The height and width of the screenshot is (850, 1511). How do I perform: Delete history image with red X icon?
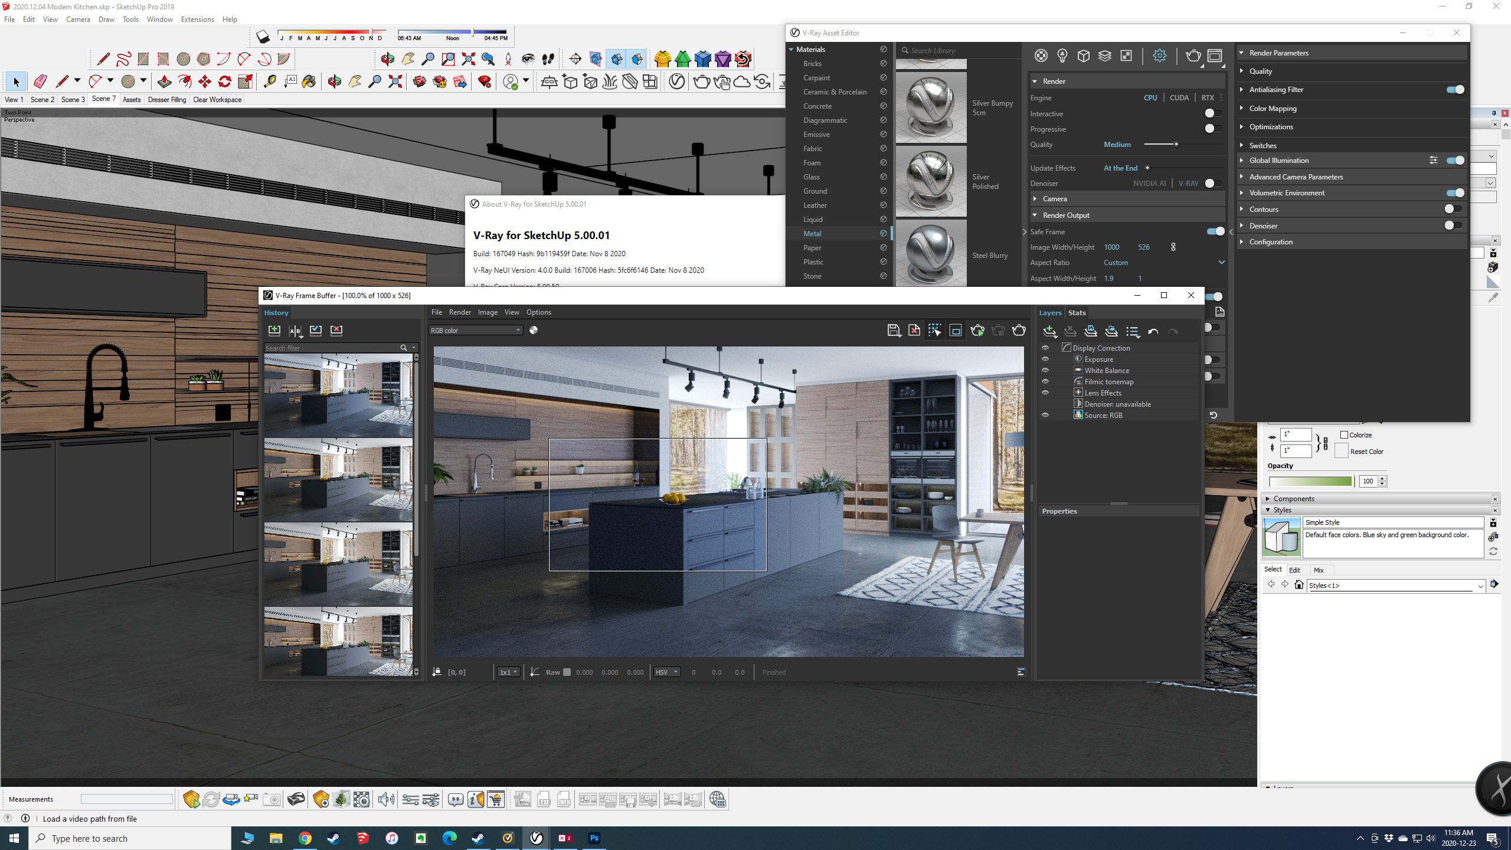click(336, 330)
